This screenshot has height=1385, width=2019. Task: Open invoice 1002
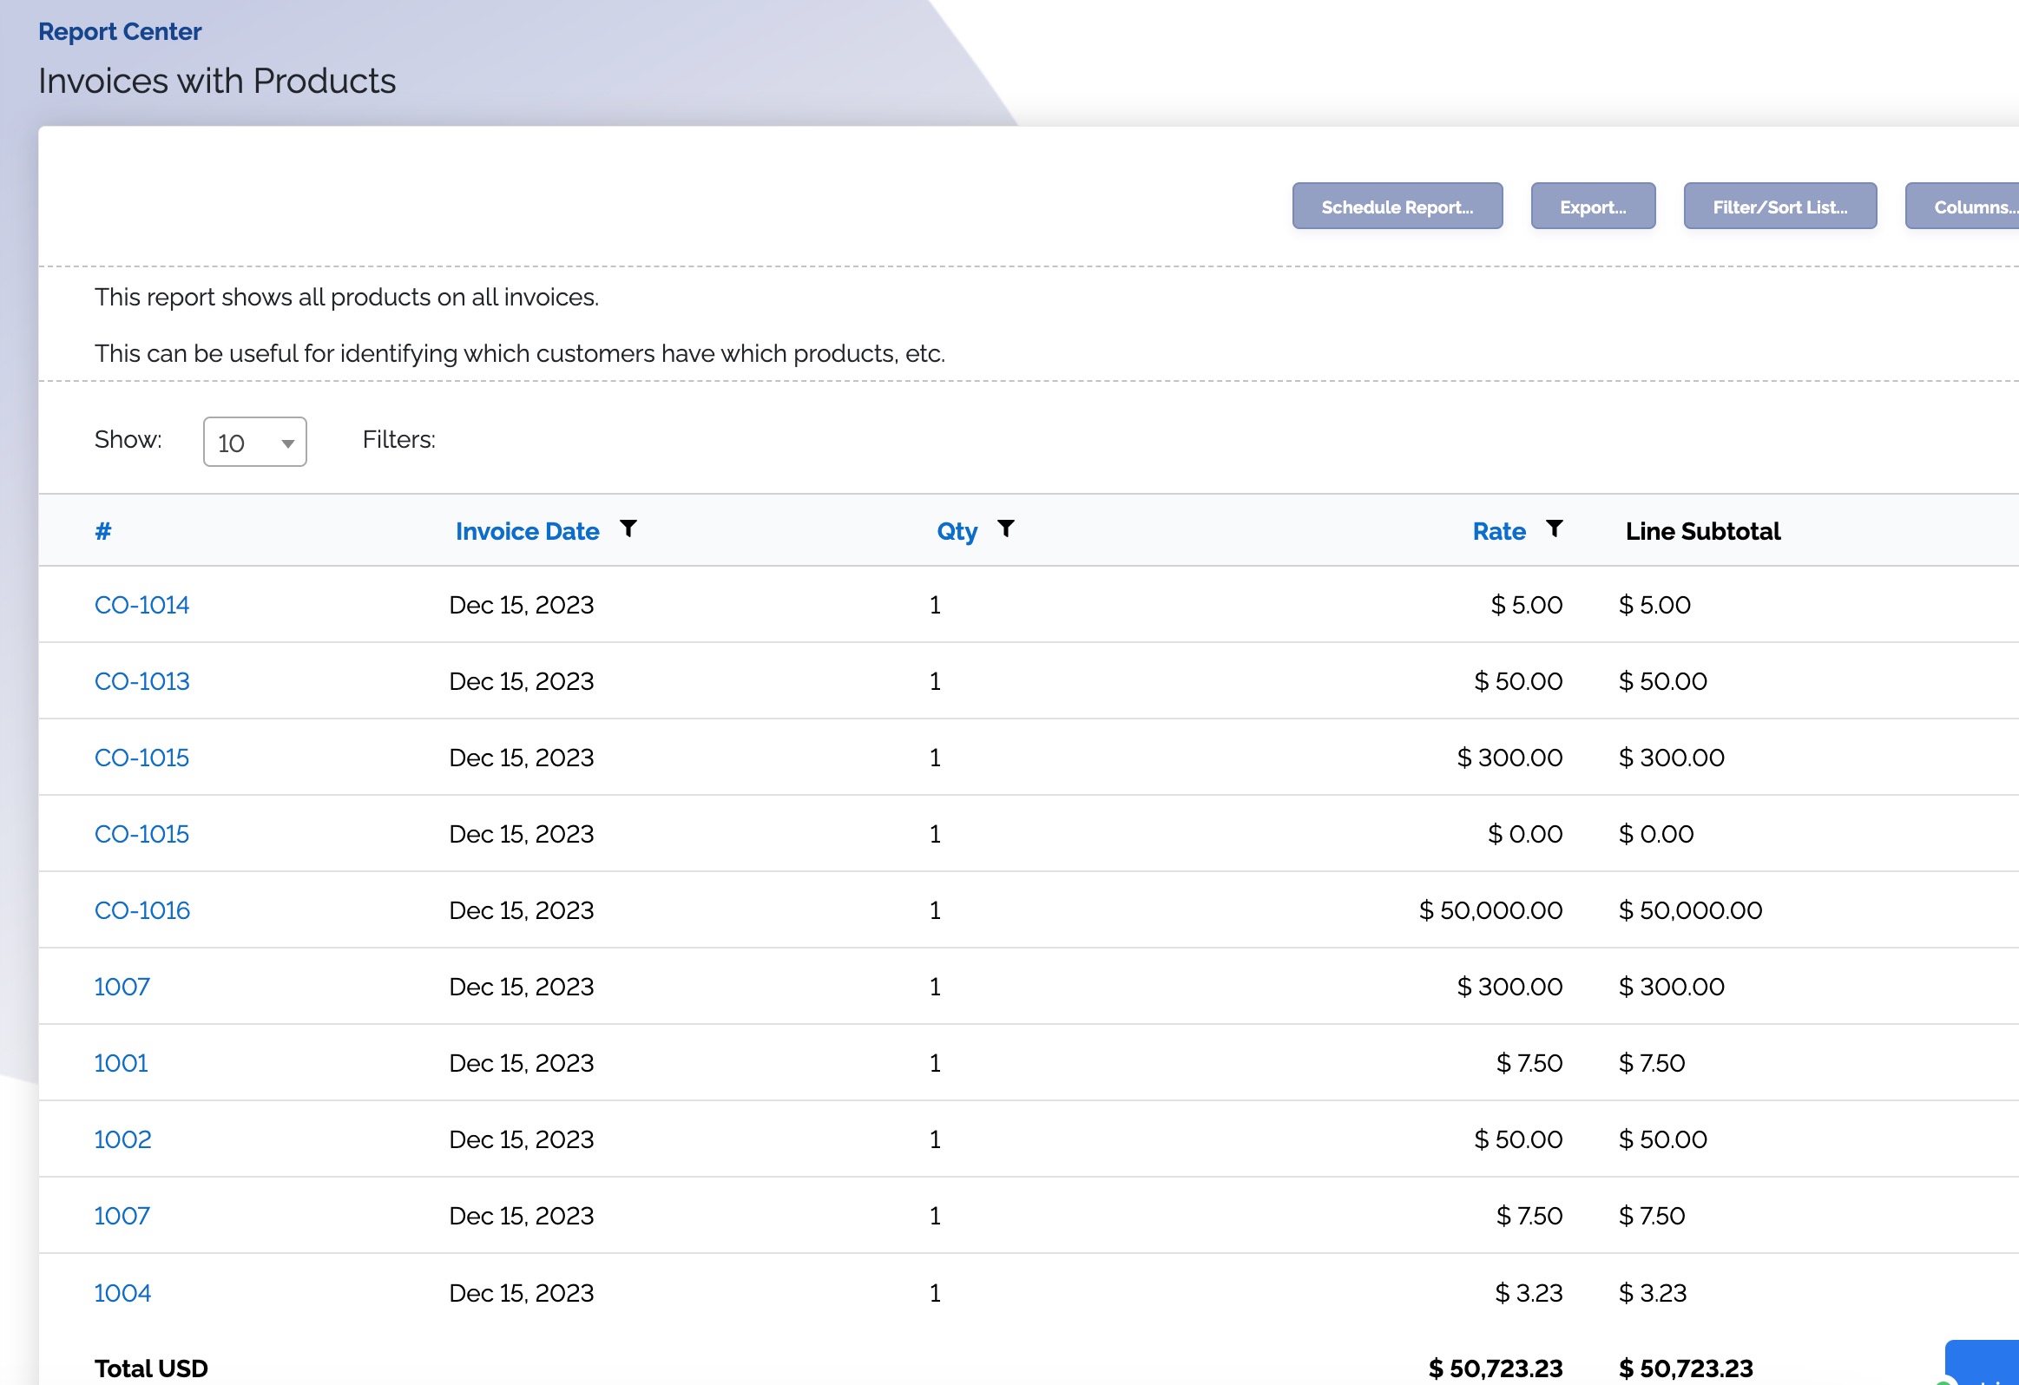coord(122,1140)
